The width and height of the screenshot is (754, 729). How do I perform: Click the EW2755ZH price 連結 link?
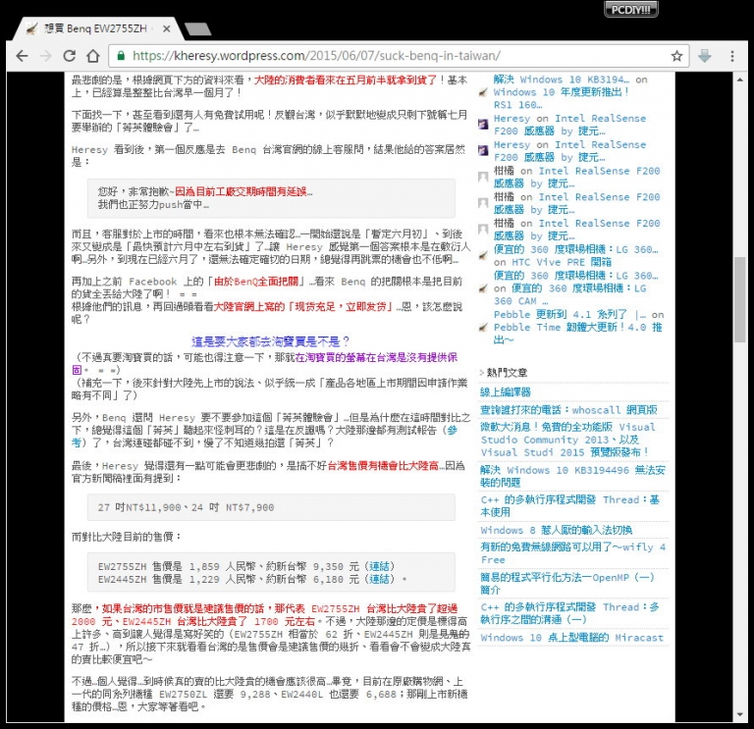click(x=379, y=566)
